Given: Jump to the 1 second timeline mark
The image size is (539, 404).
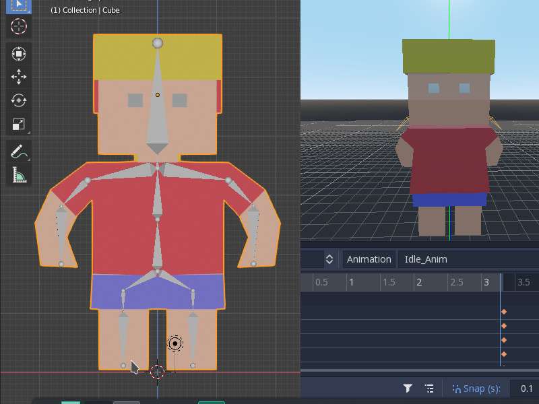Looking at the screenshot, I should [351, 282].
